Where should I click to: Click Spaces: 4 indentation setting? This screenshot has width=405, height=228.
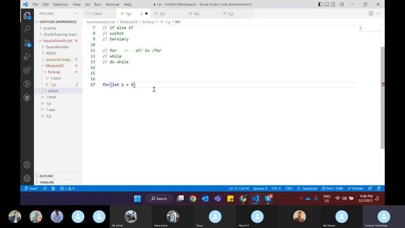(x=260, y=189)
